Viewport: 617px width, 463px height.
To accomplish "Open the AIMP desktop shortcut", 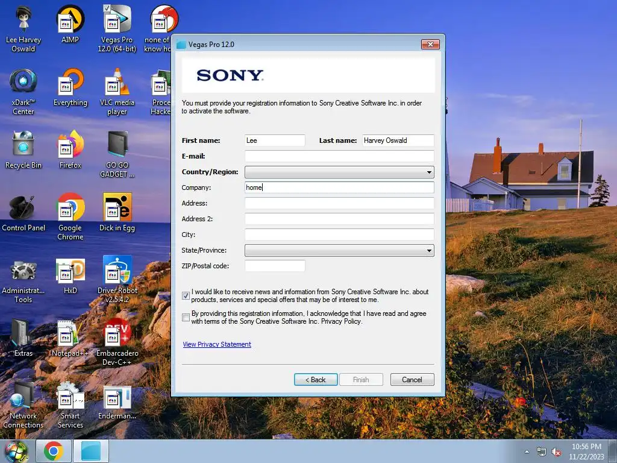I will pyautogui.click(x=70, y=24).
